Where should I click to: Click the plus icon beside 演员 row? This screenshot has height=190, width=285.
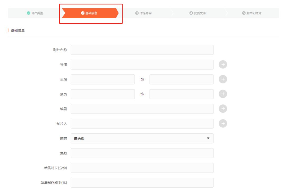[223, 94]
